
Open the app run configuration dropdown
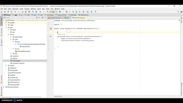[53, 12]
